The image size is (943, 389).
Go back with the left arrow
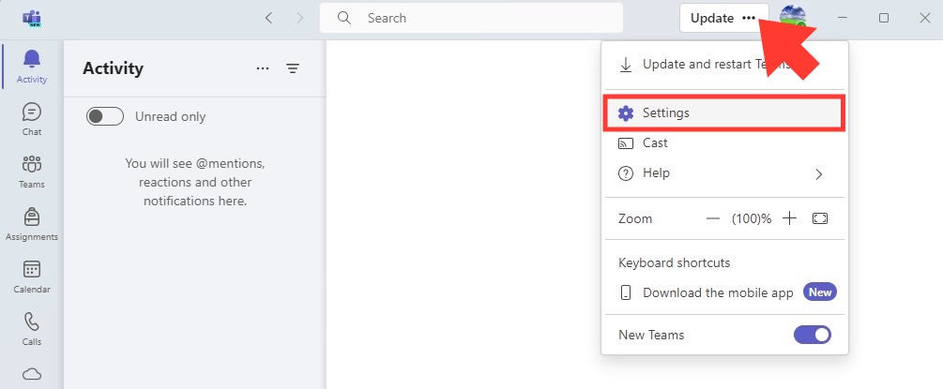269,18
